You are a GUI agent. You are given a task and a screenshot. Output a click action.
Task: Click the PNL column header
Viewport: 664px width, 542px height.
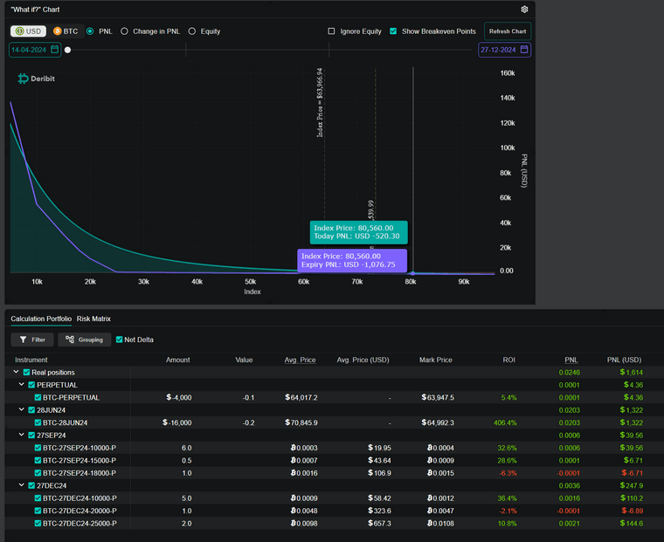(x=571, y=360)
